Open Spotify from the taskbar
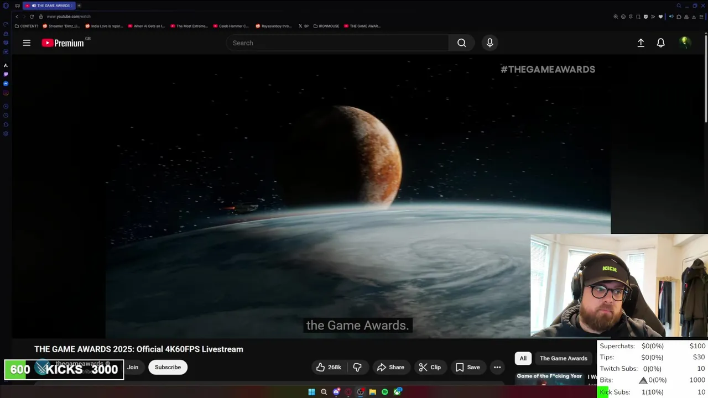Screen dimensions: 708x398 coord(385,392)
